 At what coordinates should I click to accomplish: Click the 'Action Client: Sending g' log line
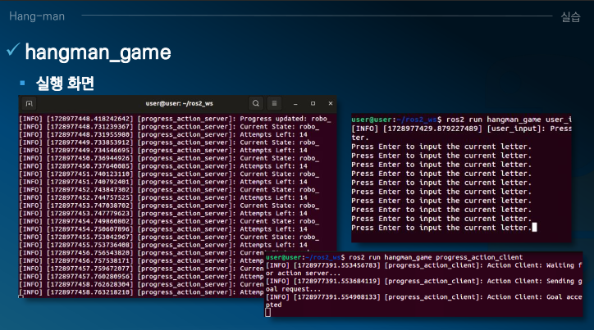tap(424, 281)
